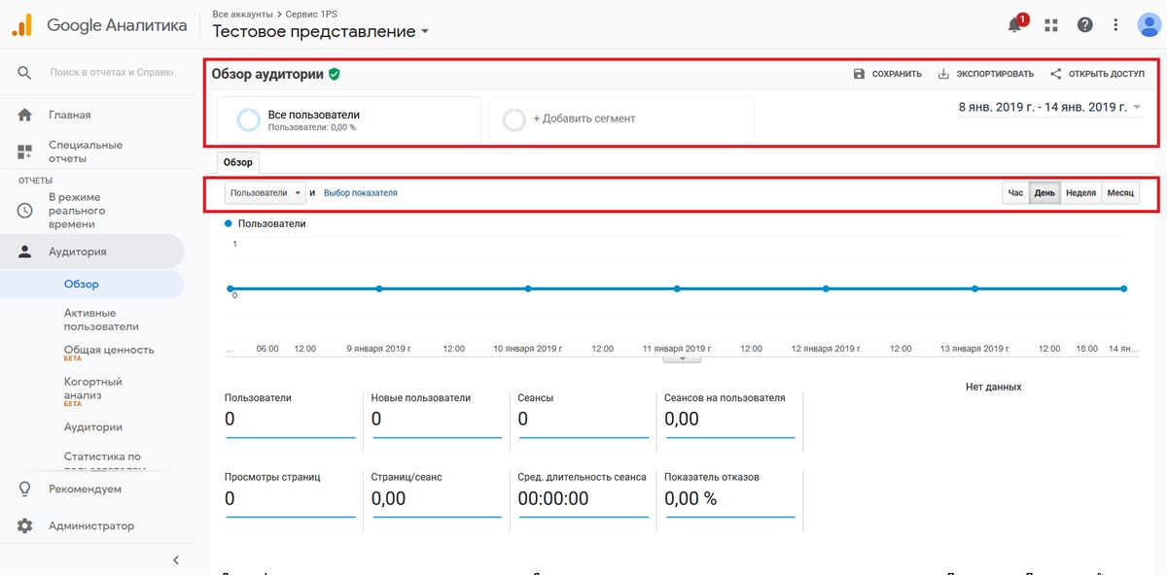Open the date range selector dropdown
The width and height of the screenshot is (1167, 575).
(x=1052, y=109)
